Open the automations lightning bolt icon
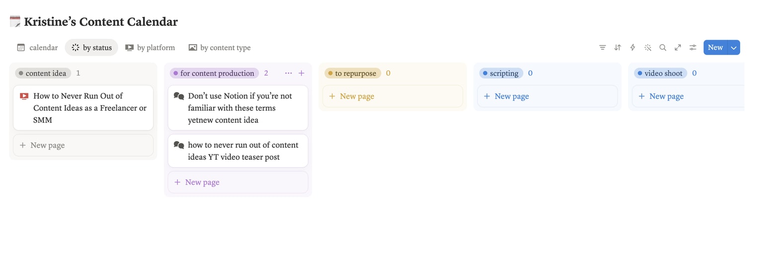 [x=632, y=48]
